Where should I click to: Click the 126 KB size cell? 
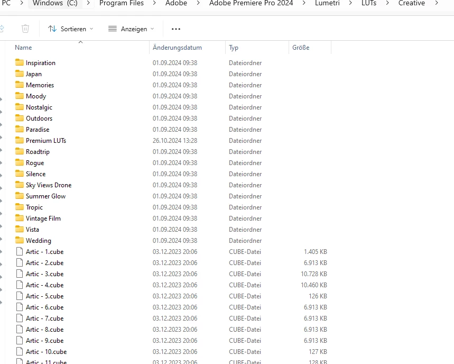pyautogui.click(x=318, y=296)
